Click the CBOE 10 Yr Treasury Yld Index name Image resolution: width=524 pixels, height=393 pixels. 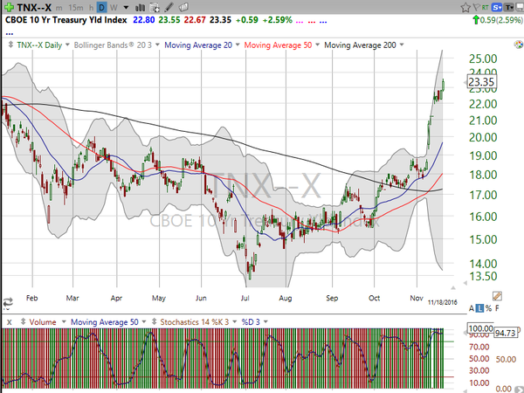(x=66, y=20)
